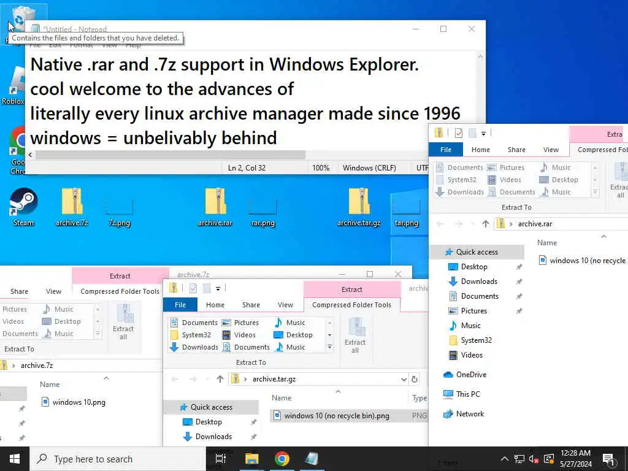Open Google Chrome from the taskbar

(282, 459)
